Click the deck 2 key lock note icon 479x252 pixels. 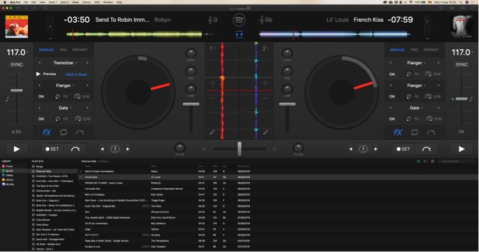pyautogui.click(x=471, y=99)
